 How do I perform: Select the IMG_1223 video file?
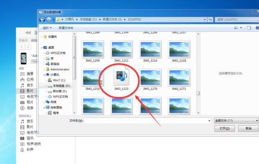(x=122, y=78)
